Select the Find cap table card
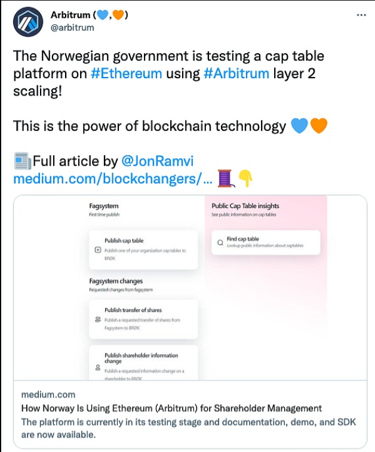 pos(266,242)
